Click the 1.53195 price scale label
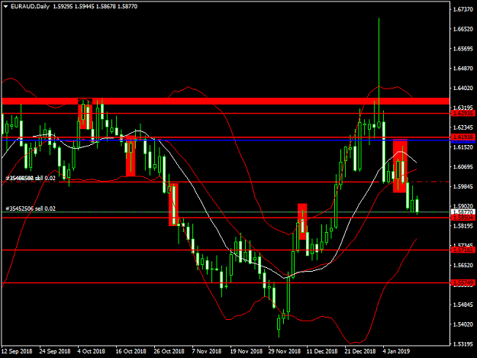 coord(463,344)
